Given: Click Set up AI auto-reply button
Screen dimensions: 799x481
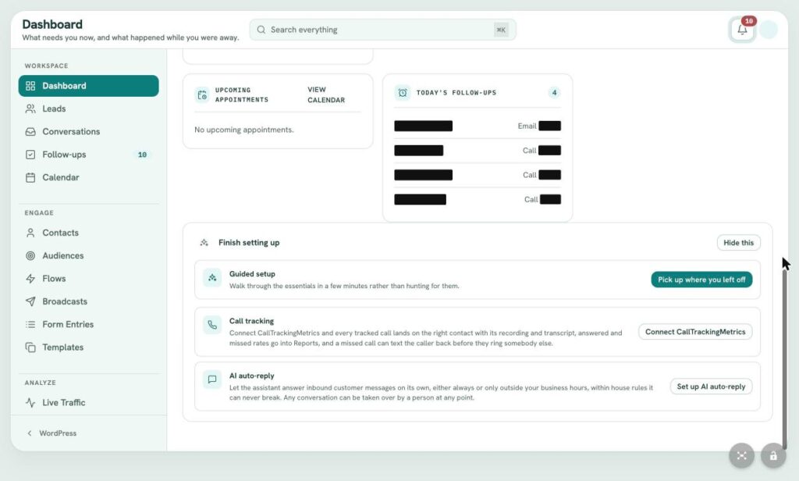Looking at the screenshot, I should pyautogui.click(x=711, y=387).
